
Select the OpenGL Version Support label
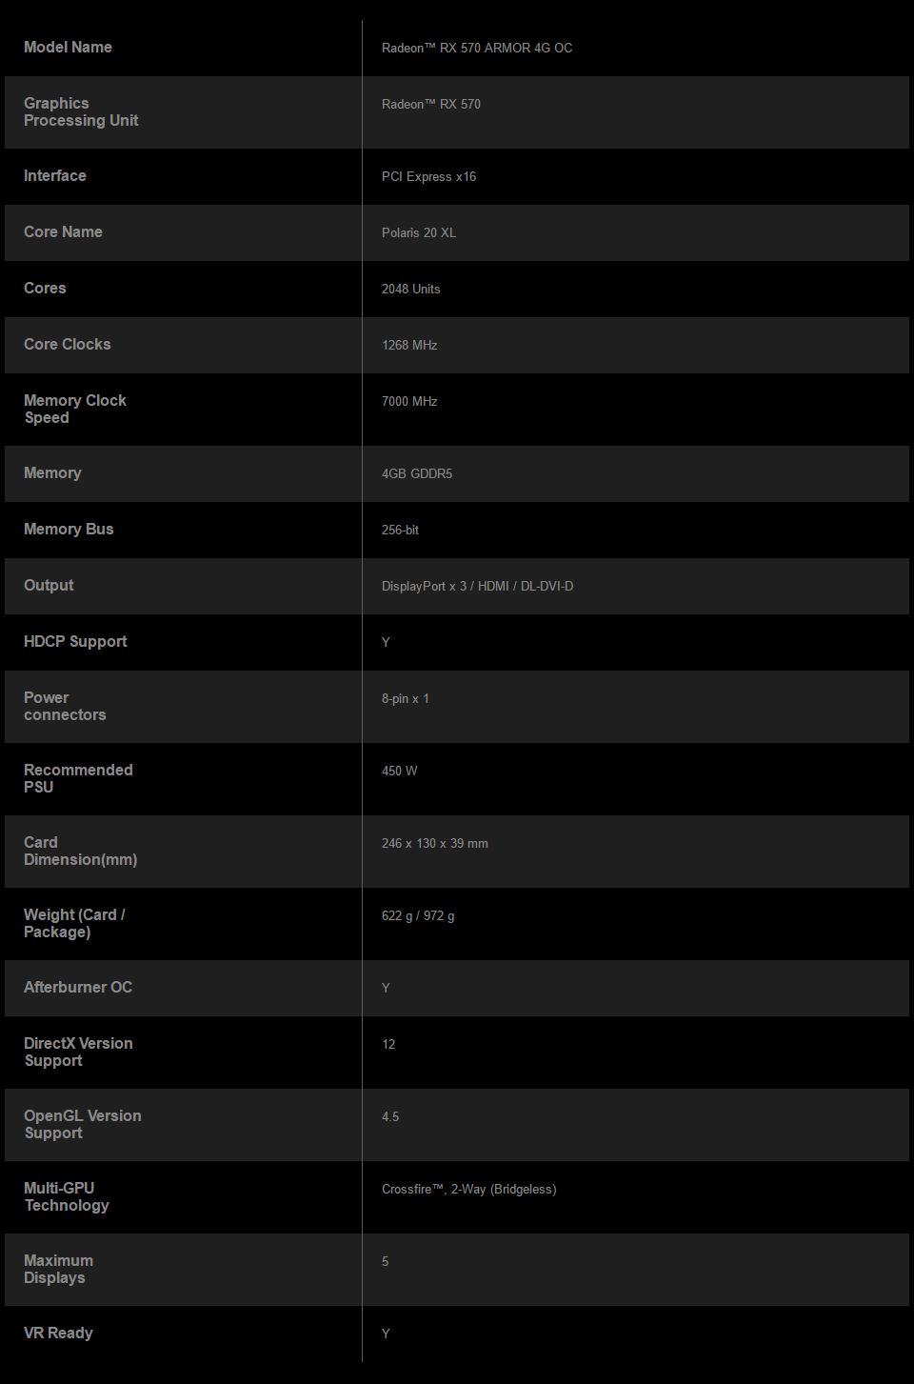click(83, 1125)
